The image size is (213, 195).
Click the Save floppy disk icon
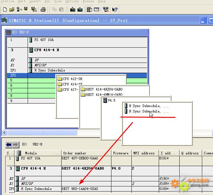[26, 9]
